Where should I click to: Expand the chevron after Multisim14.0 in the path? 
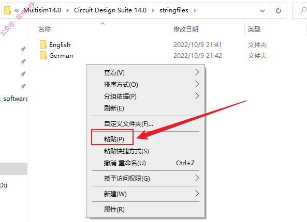[x=67, y=10]
